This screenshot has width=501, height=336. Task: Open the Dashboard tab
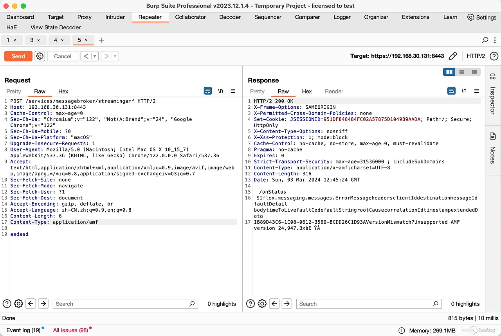click(x=20, y=17)
